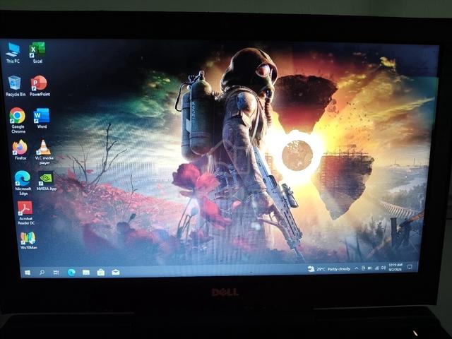Show hidden system tray icons
The height and width of the screenshot is (339, 452).
pos(356,268)
